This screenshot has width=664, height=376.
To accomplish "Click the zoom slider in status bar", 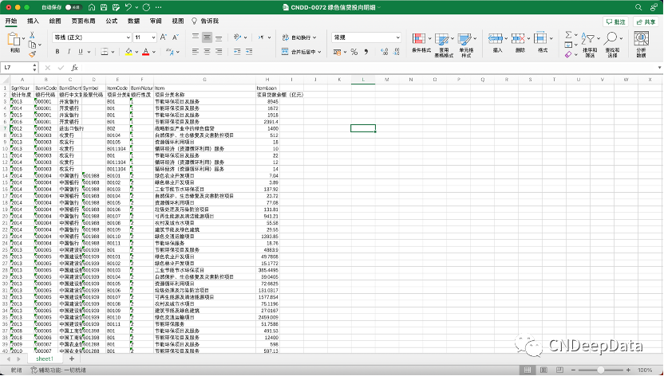I will tap(600, 370).
